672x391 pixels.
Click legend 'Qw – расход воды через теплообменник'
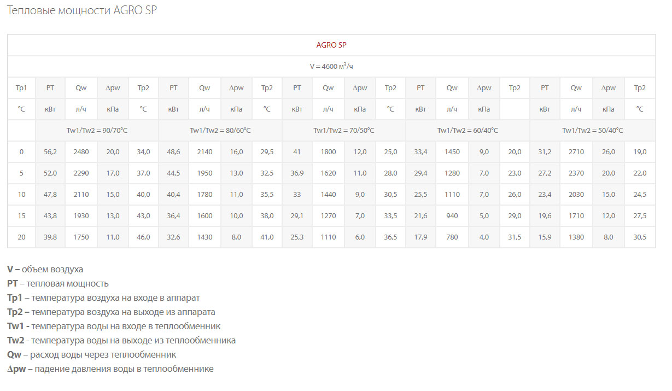92,354
